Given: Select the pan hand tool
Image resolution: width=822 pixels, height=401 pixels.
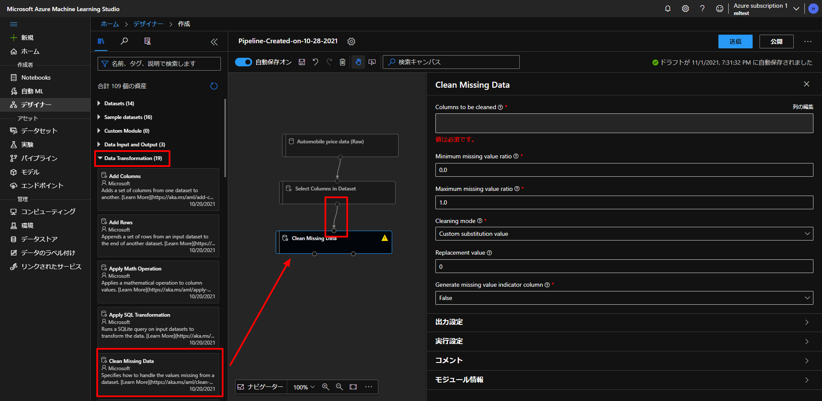Looking at the screenshot, I should coord(358,62).
